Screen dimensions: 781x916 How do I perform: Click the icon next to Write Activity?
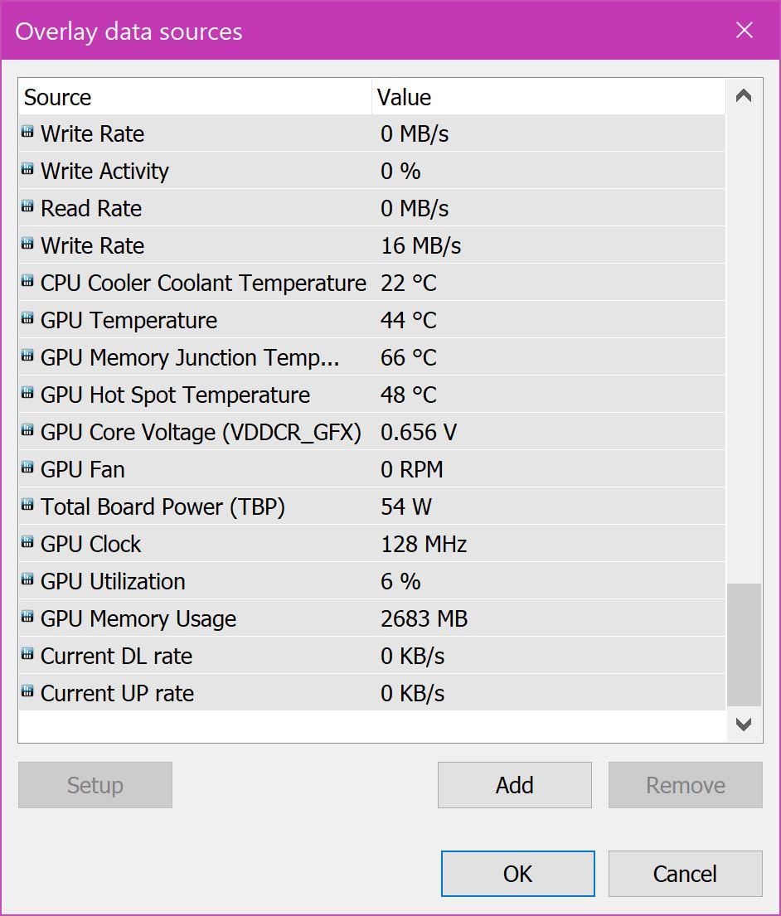click(x=27, y=169)
